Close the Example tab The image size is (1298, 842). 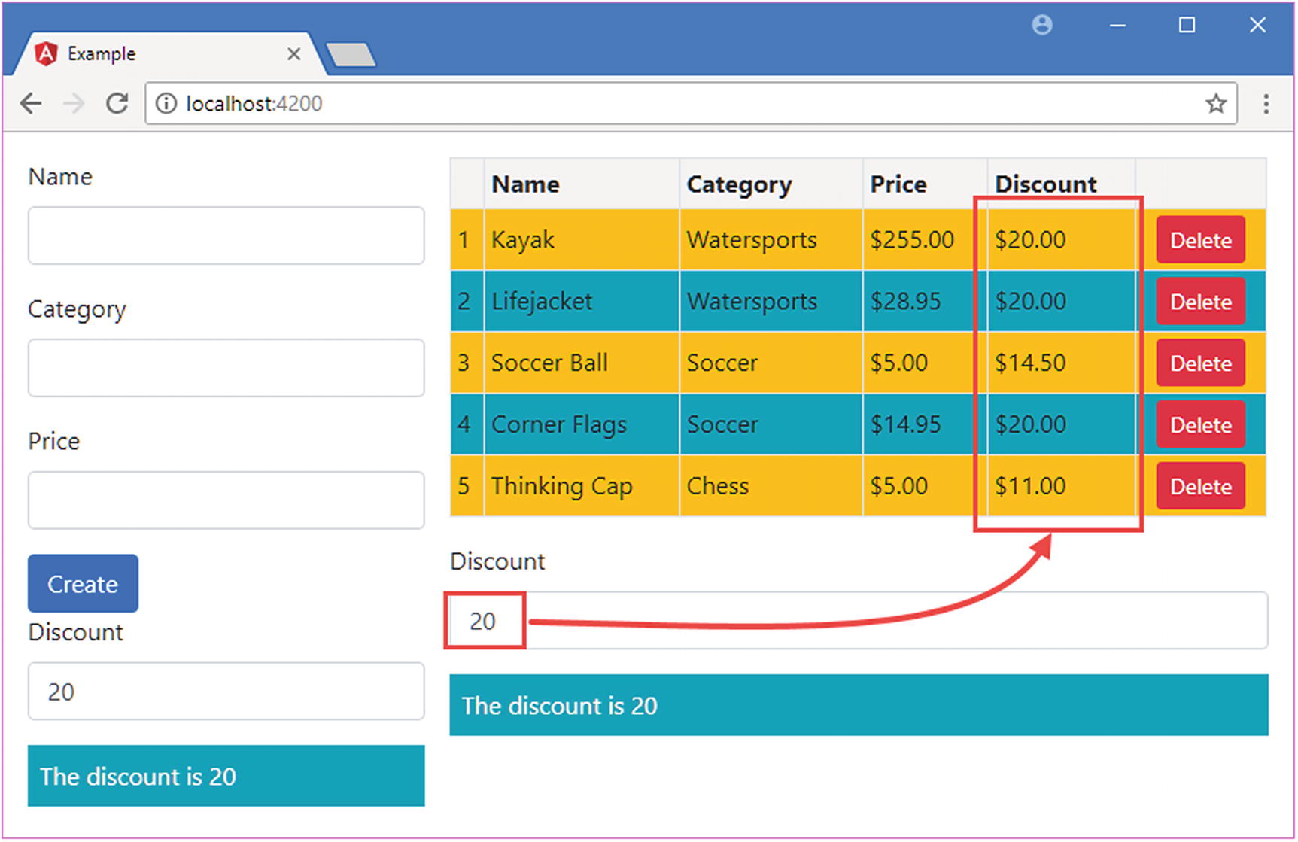click(x=293, y=54)
